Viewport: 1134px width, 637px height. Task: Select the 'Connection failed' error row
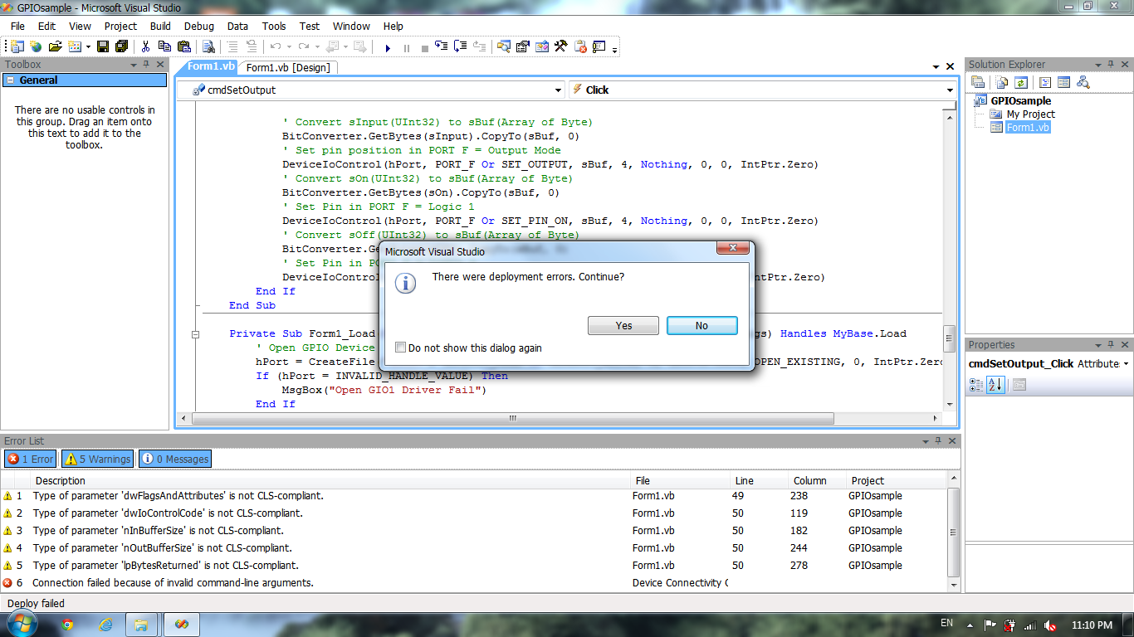click(473, 583)
